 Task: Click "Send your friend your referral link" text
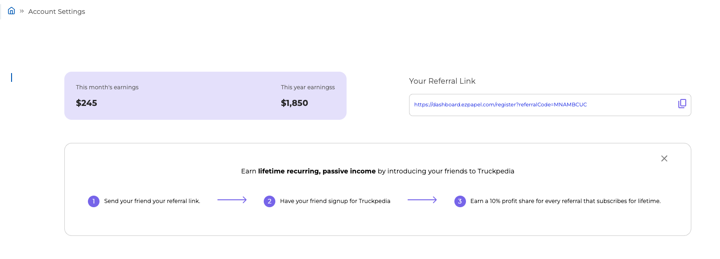coord(152,201)
